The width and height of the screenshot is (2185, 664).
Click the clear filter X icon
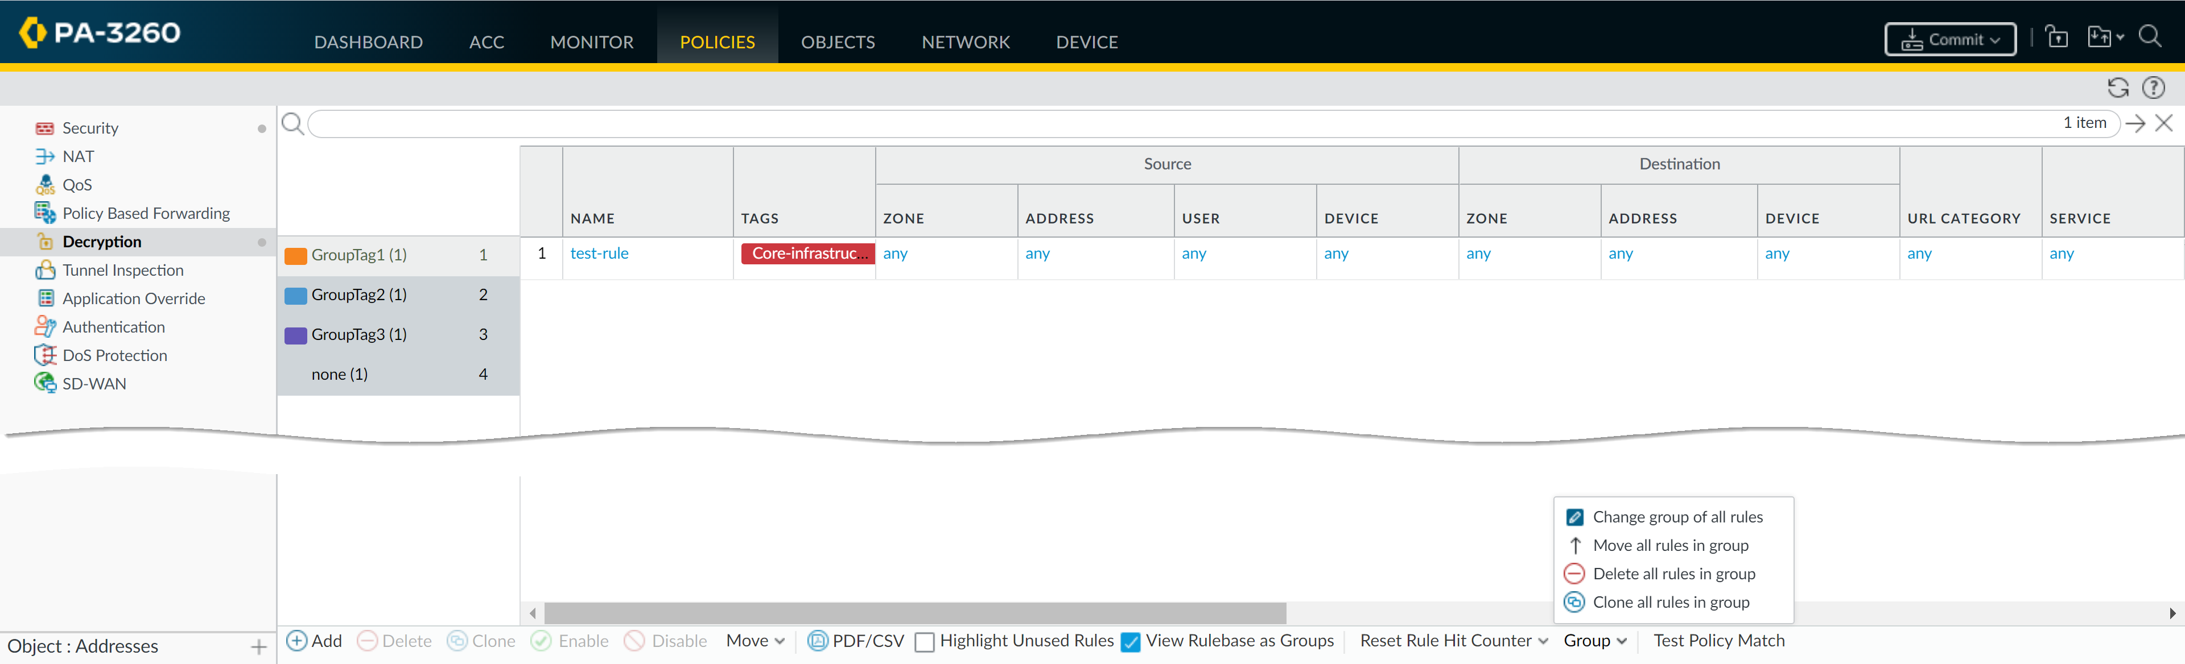point(2164,123)
